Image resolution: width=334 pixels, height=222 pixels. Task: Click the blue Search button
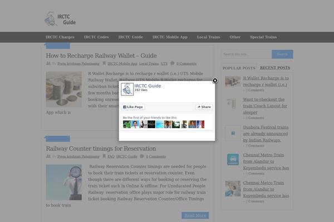(x=282, y=54)
